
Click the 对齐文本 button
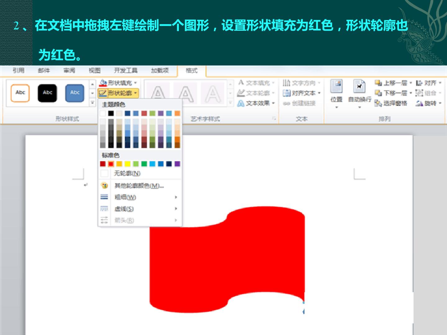point(302,93)
